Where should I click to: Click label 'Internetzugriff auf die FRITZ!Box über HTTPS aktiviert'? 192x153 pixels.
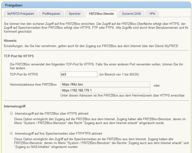(52, 113)
